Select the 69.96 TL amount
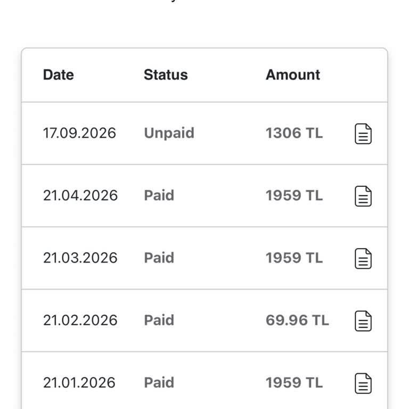The image size is (409, 409). (297, 320)
